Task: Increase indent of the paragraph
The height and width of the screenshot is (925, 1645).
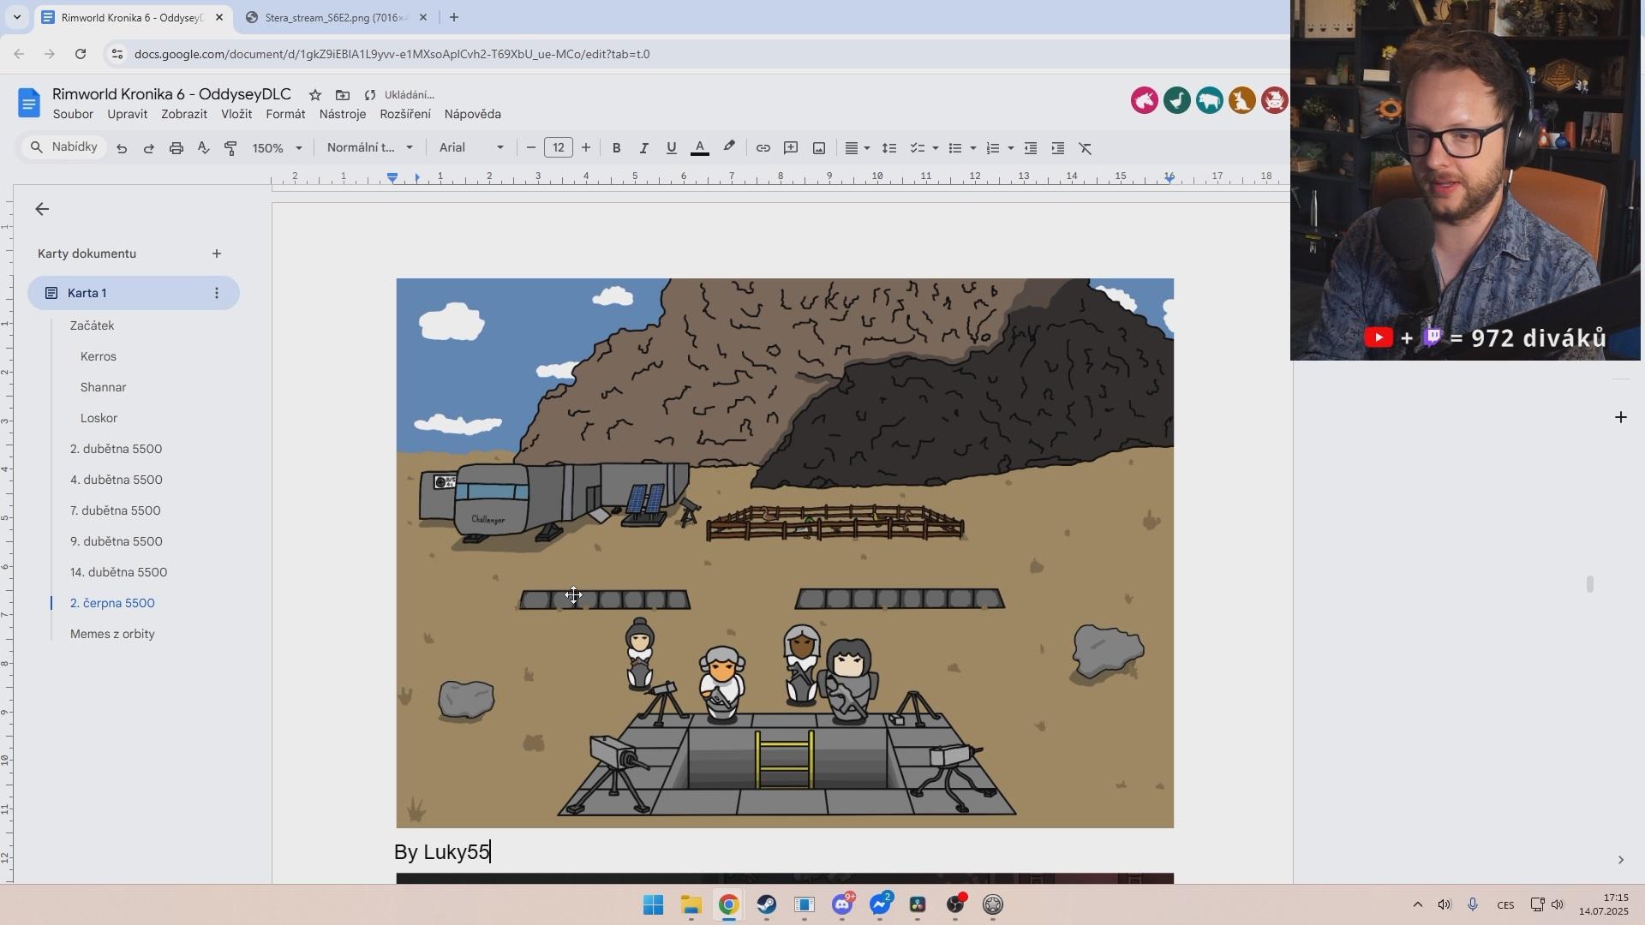Action: [1058, 148]
